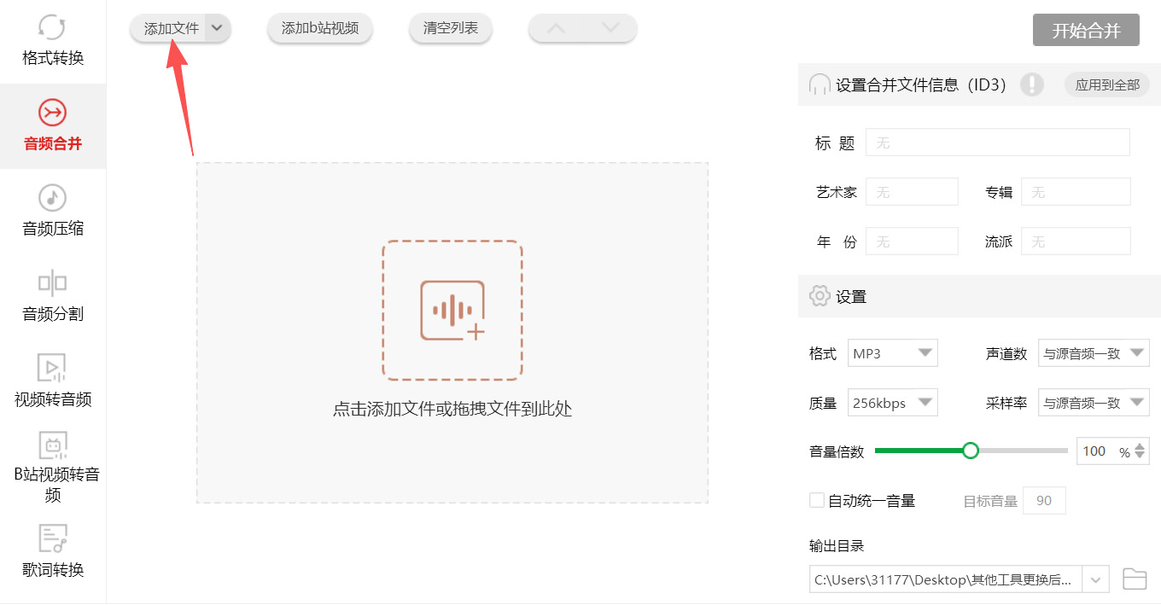The height and width of the screenshot is (605, 1161).
Task: Stay on the 音频合并 merge tab
Action: click(52, 126)
